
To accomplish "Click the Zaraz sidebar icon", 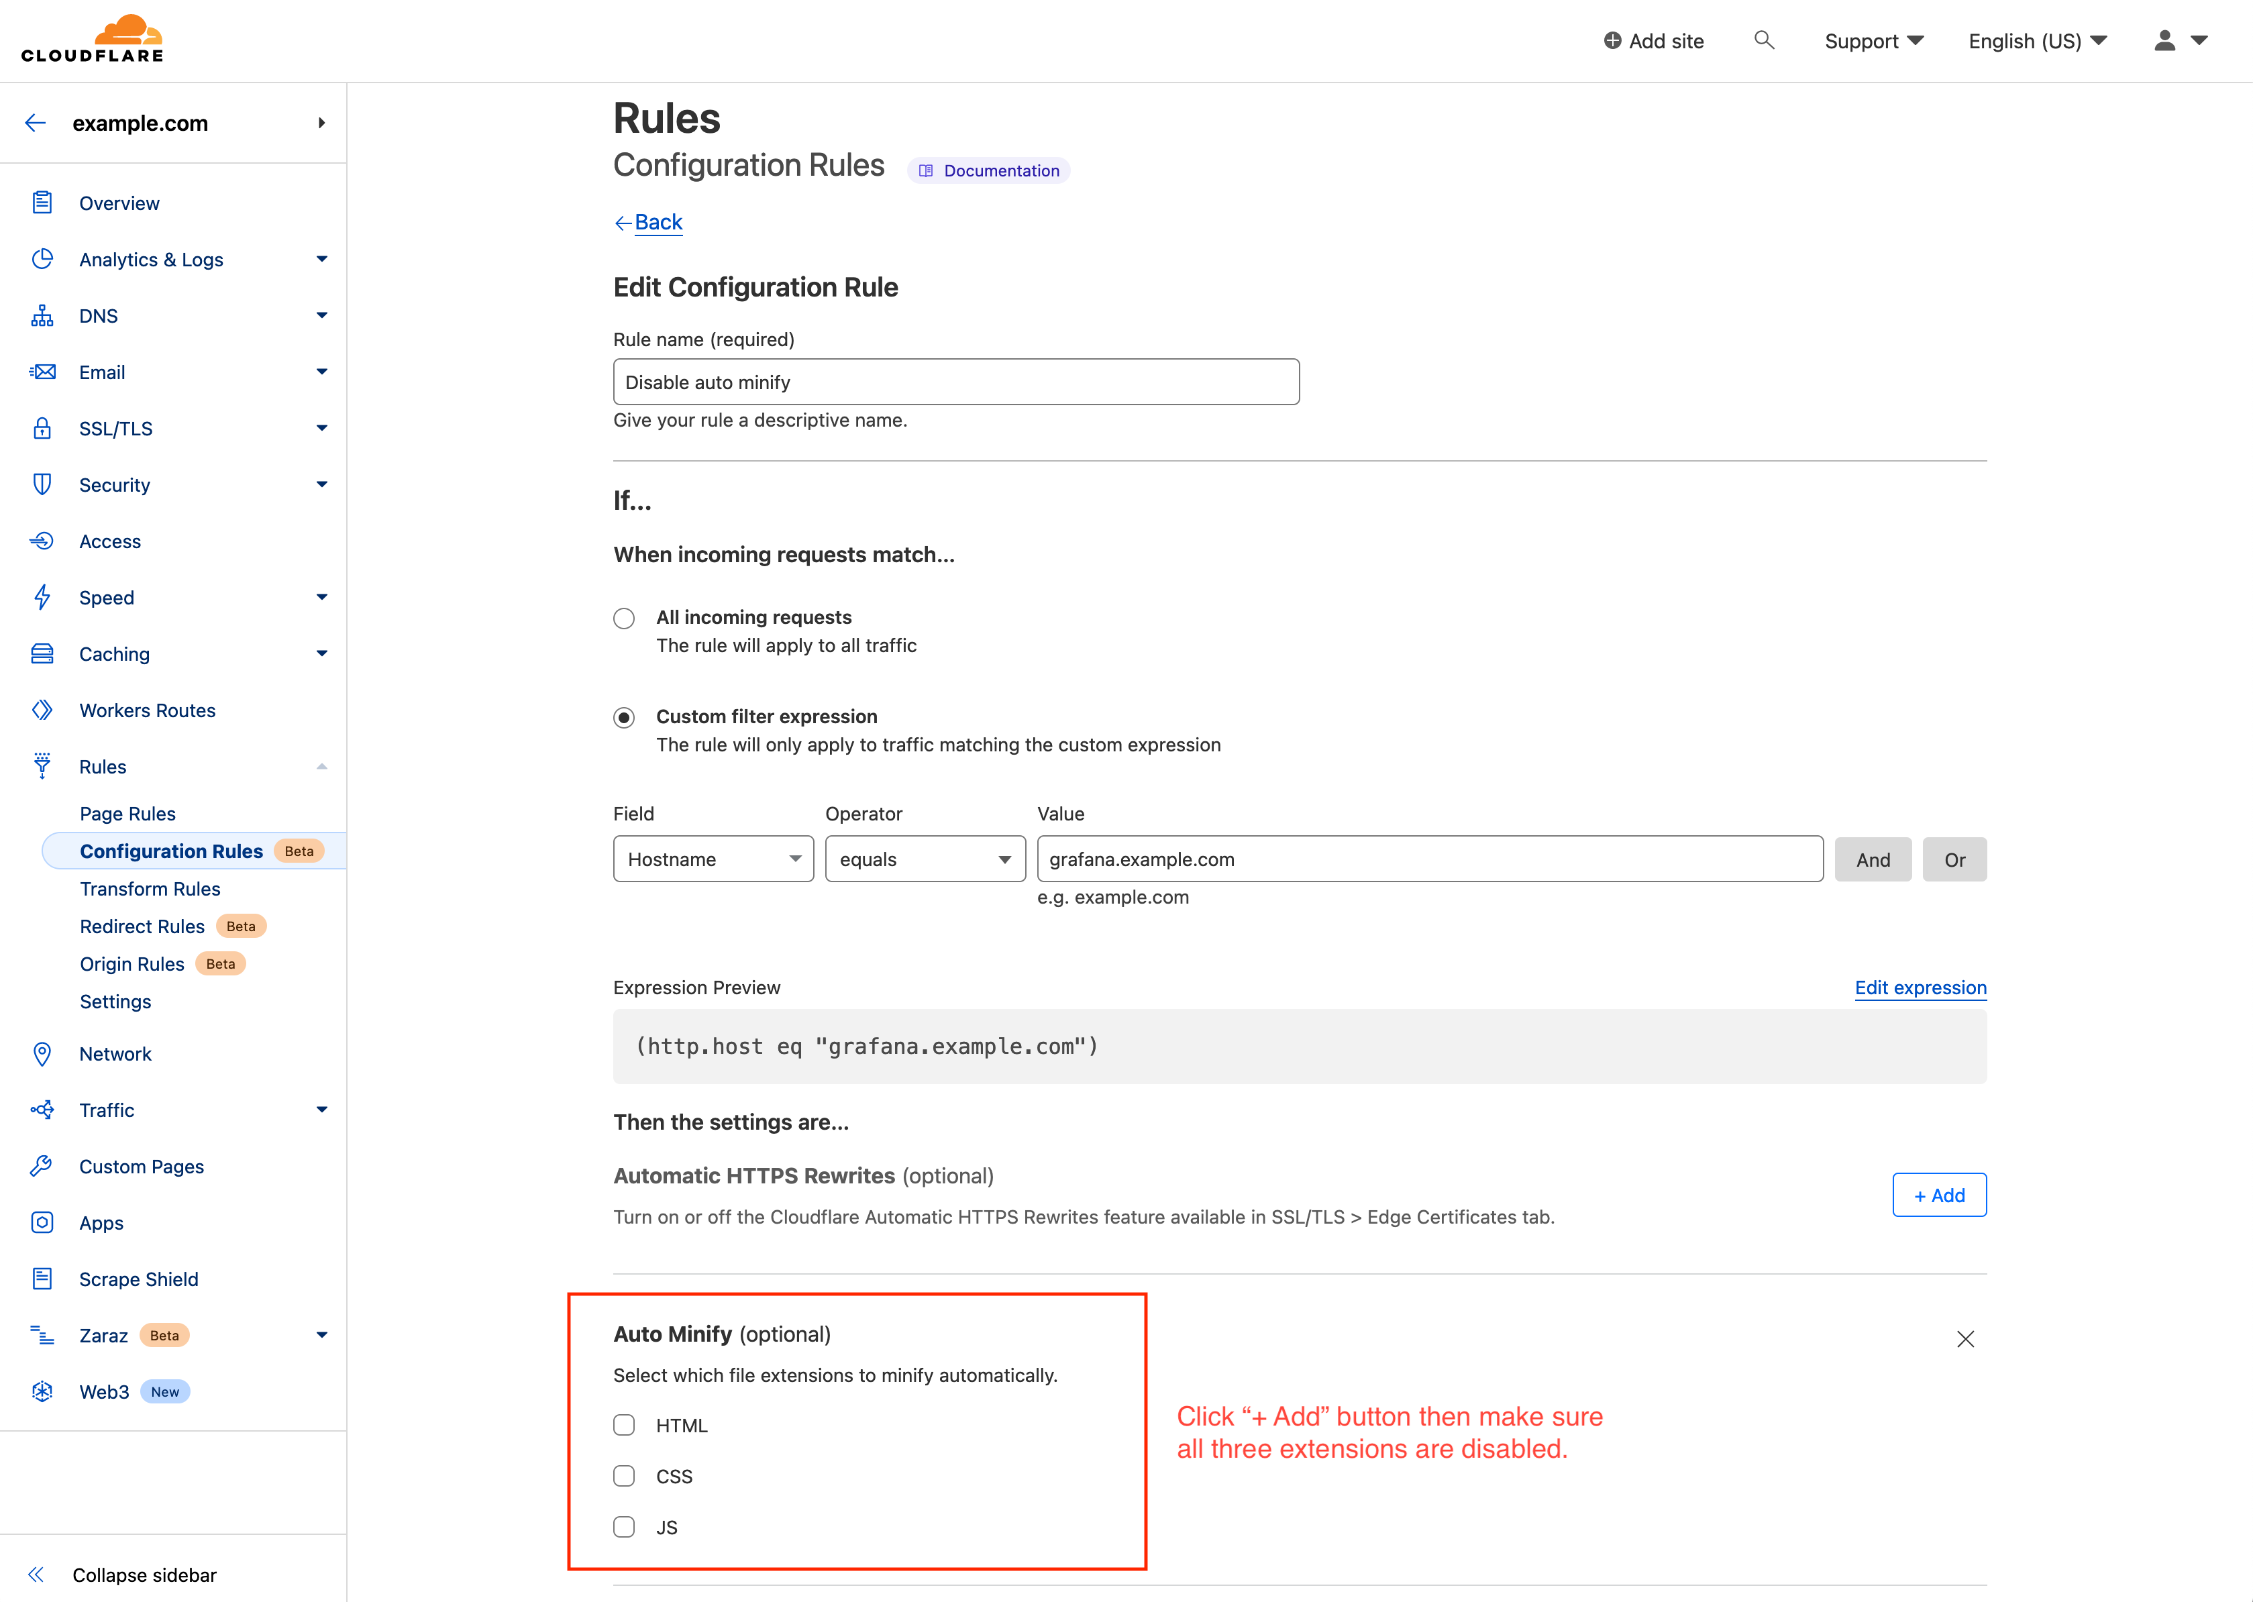I will coord(42,1335).
